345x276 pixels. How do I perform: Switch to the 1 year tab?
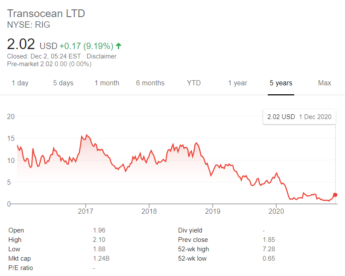pos(238,83)
